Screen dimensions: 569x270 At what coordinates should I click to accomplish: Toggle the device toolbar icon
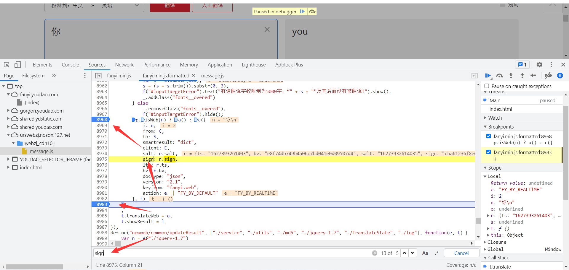18,65
